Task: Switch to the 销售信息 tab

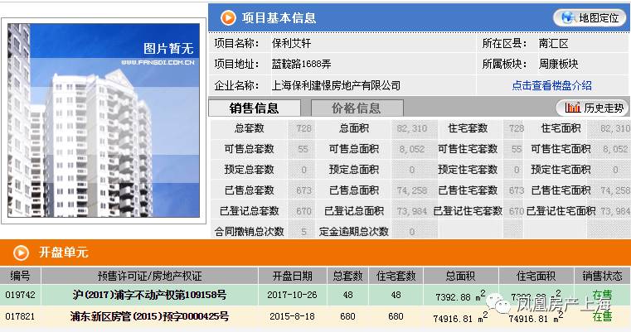Action: pyautogui.click(x=255, y=108)
